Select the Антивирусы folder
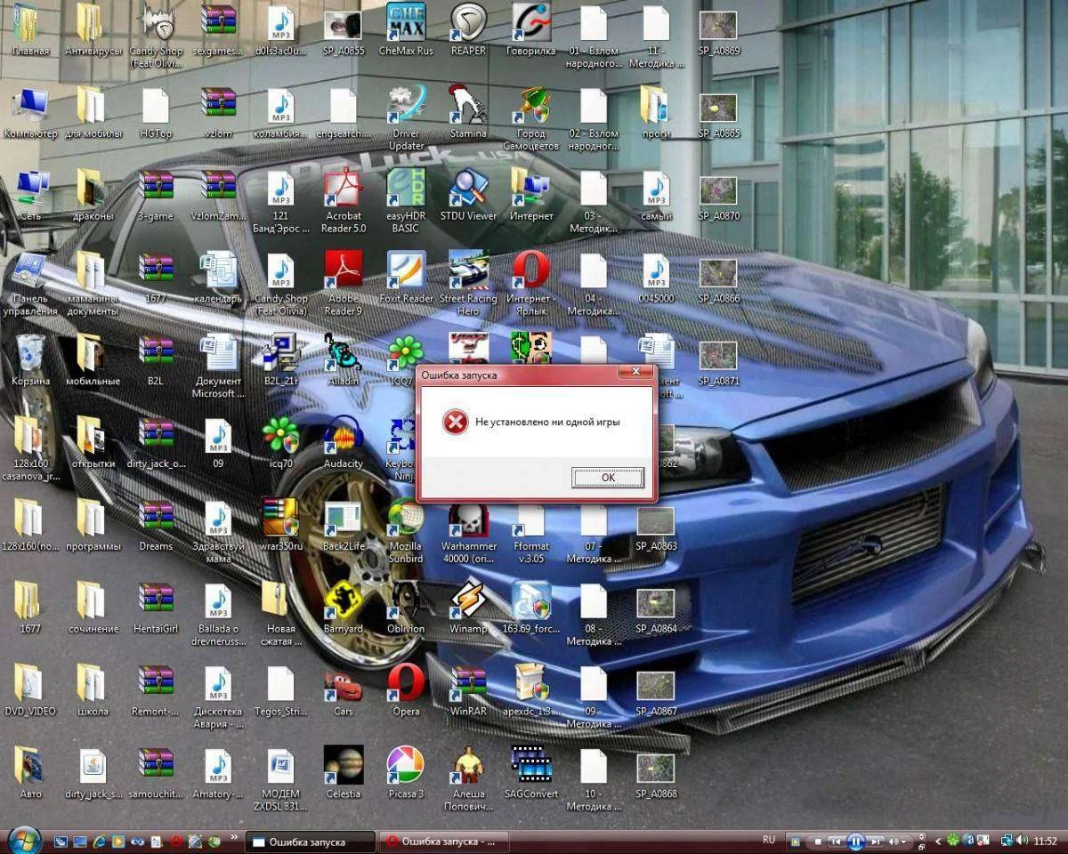 pos(93,29)
